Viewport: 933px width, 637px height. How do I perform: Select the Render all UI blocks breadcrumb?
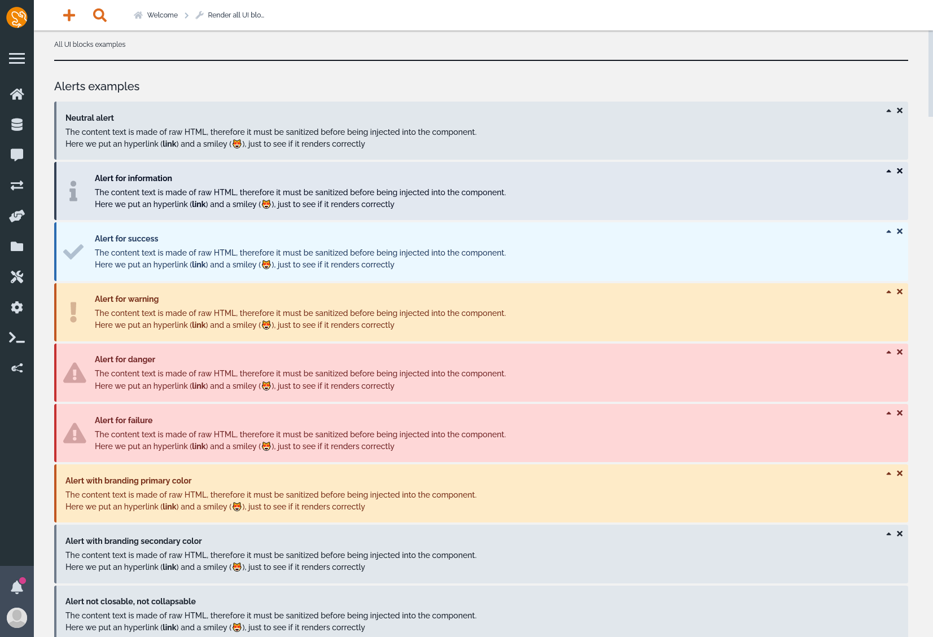point(235,15)
